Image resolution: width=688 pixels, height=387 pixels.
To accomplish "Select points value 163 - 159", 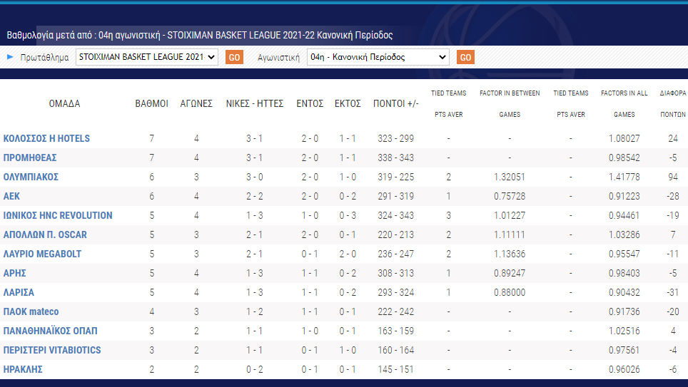I will coord(396,331).
